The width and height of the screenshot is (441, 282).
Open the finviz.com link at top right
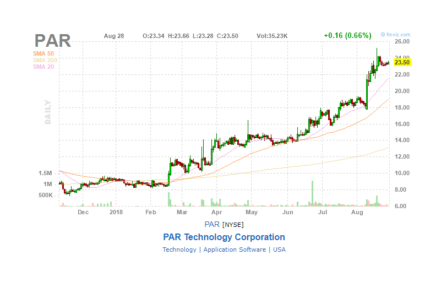click(396, 35)
